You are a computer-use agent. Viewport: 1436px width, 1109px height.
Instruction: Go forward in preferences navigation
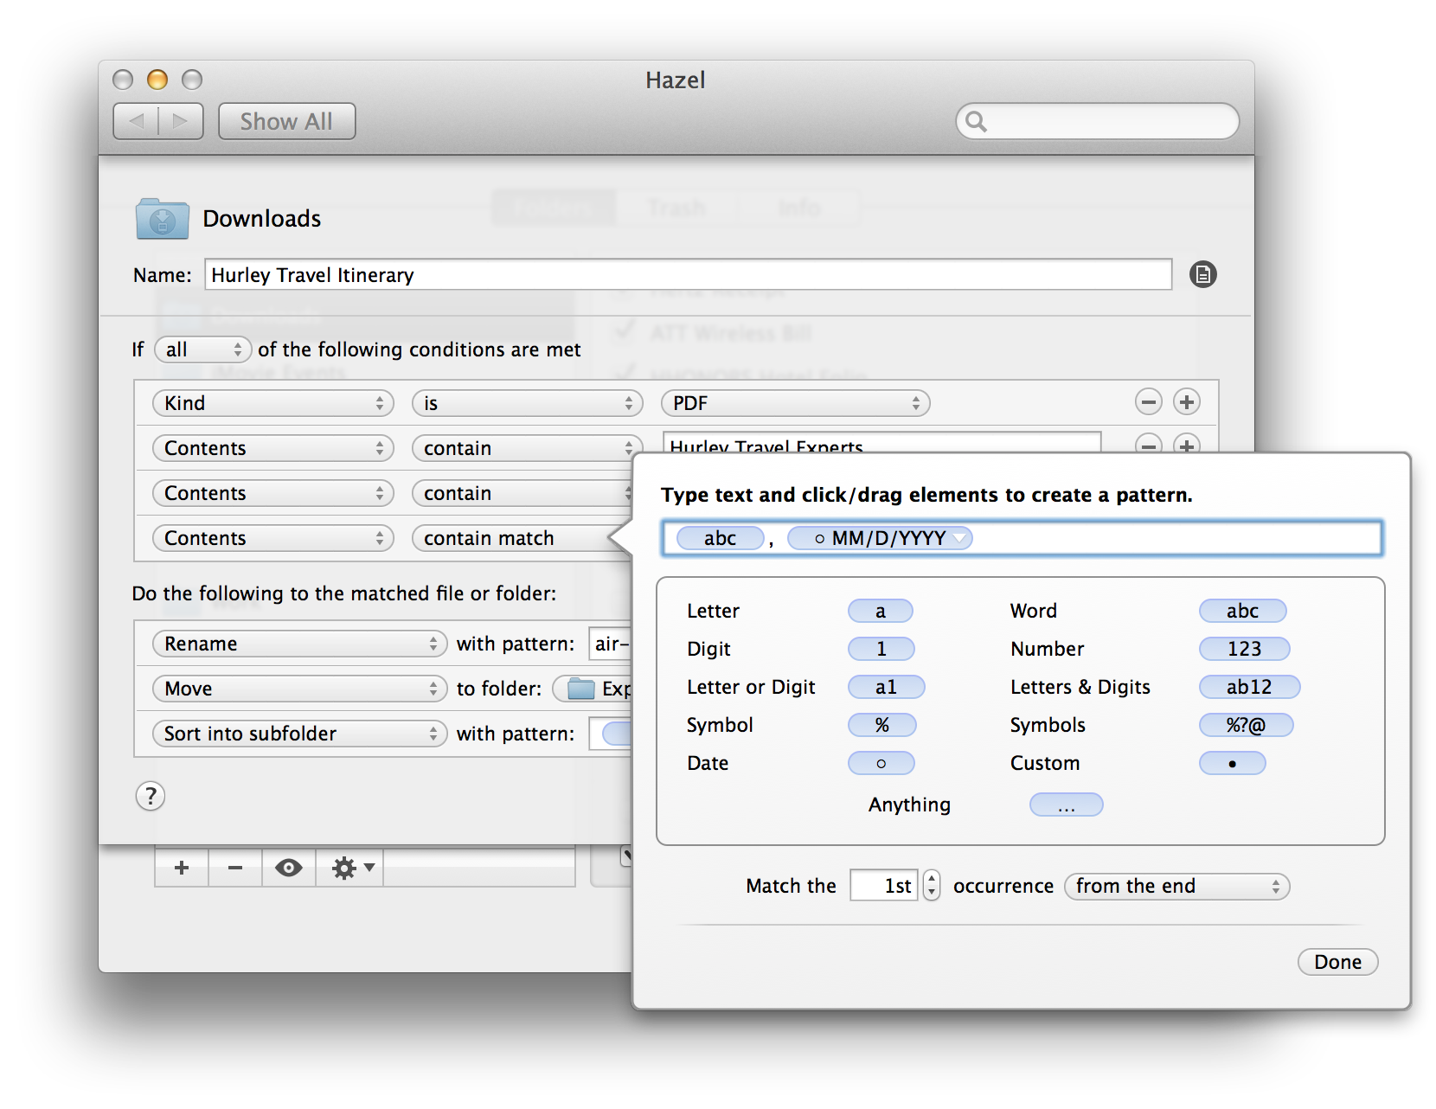[181, 121]
